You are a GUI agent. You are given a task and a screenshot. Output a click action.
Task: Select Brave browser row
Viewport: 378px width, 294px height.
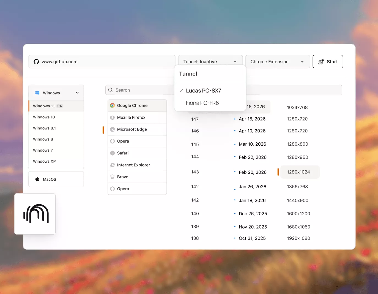click(137, 177)
